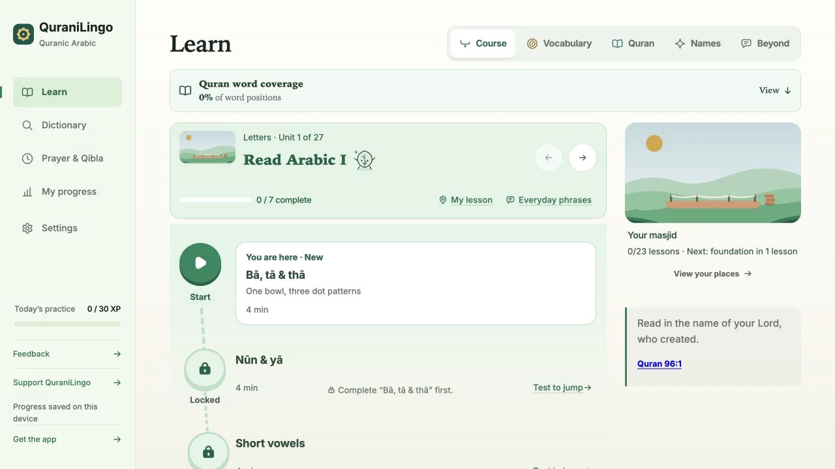Click the unit progress bar at 0 / 7
835x469 pixels.
[x=215, y=200]
